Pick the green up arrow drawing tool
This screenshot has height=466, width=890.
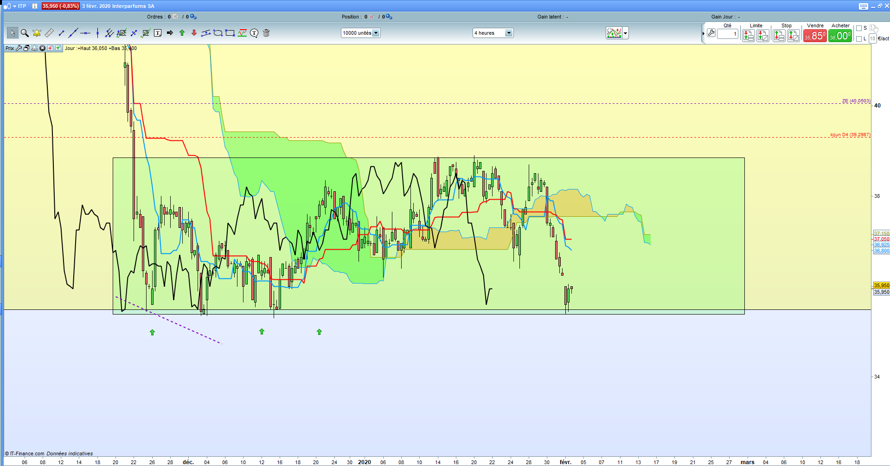tap(182, 33)
